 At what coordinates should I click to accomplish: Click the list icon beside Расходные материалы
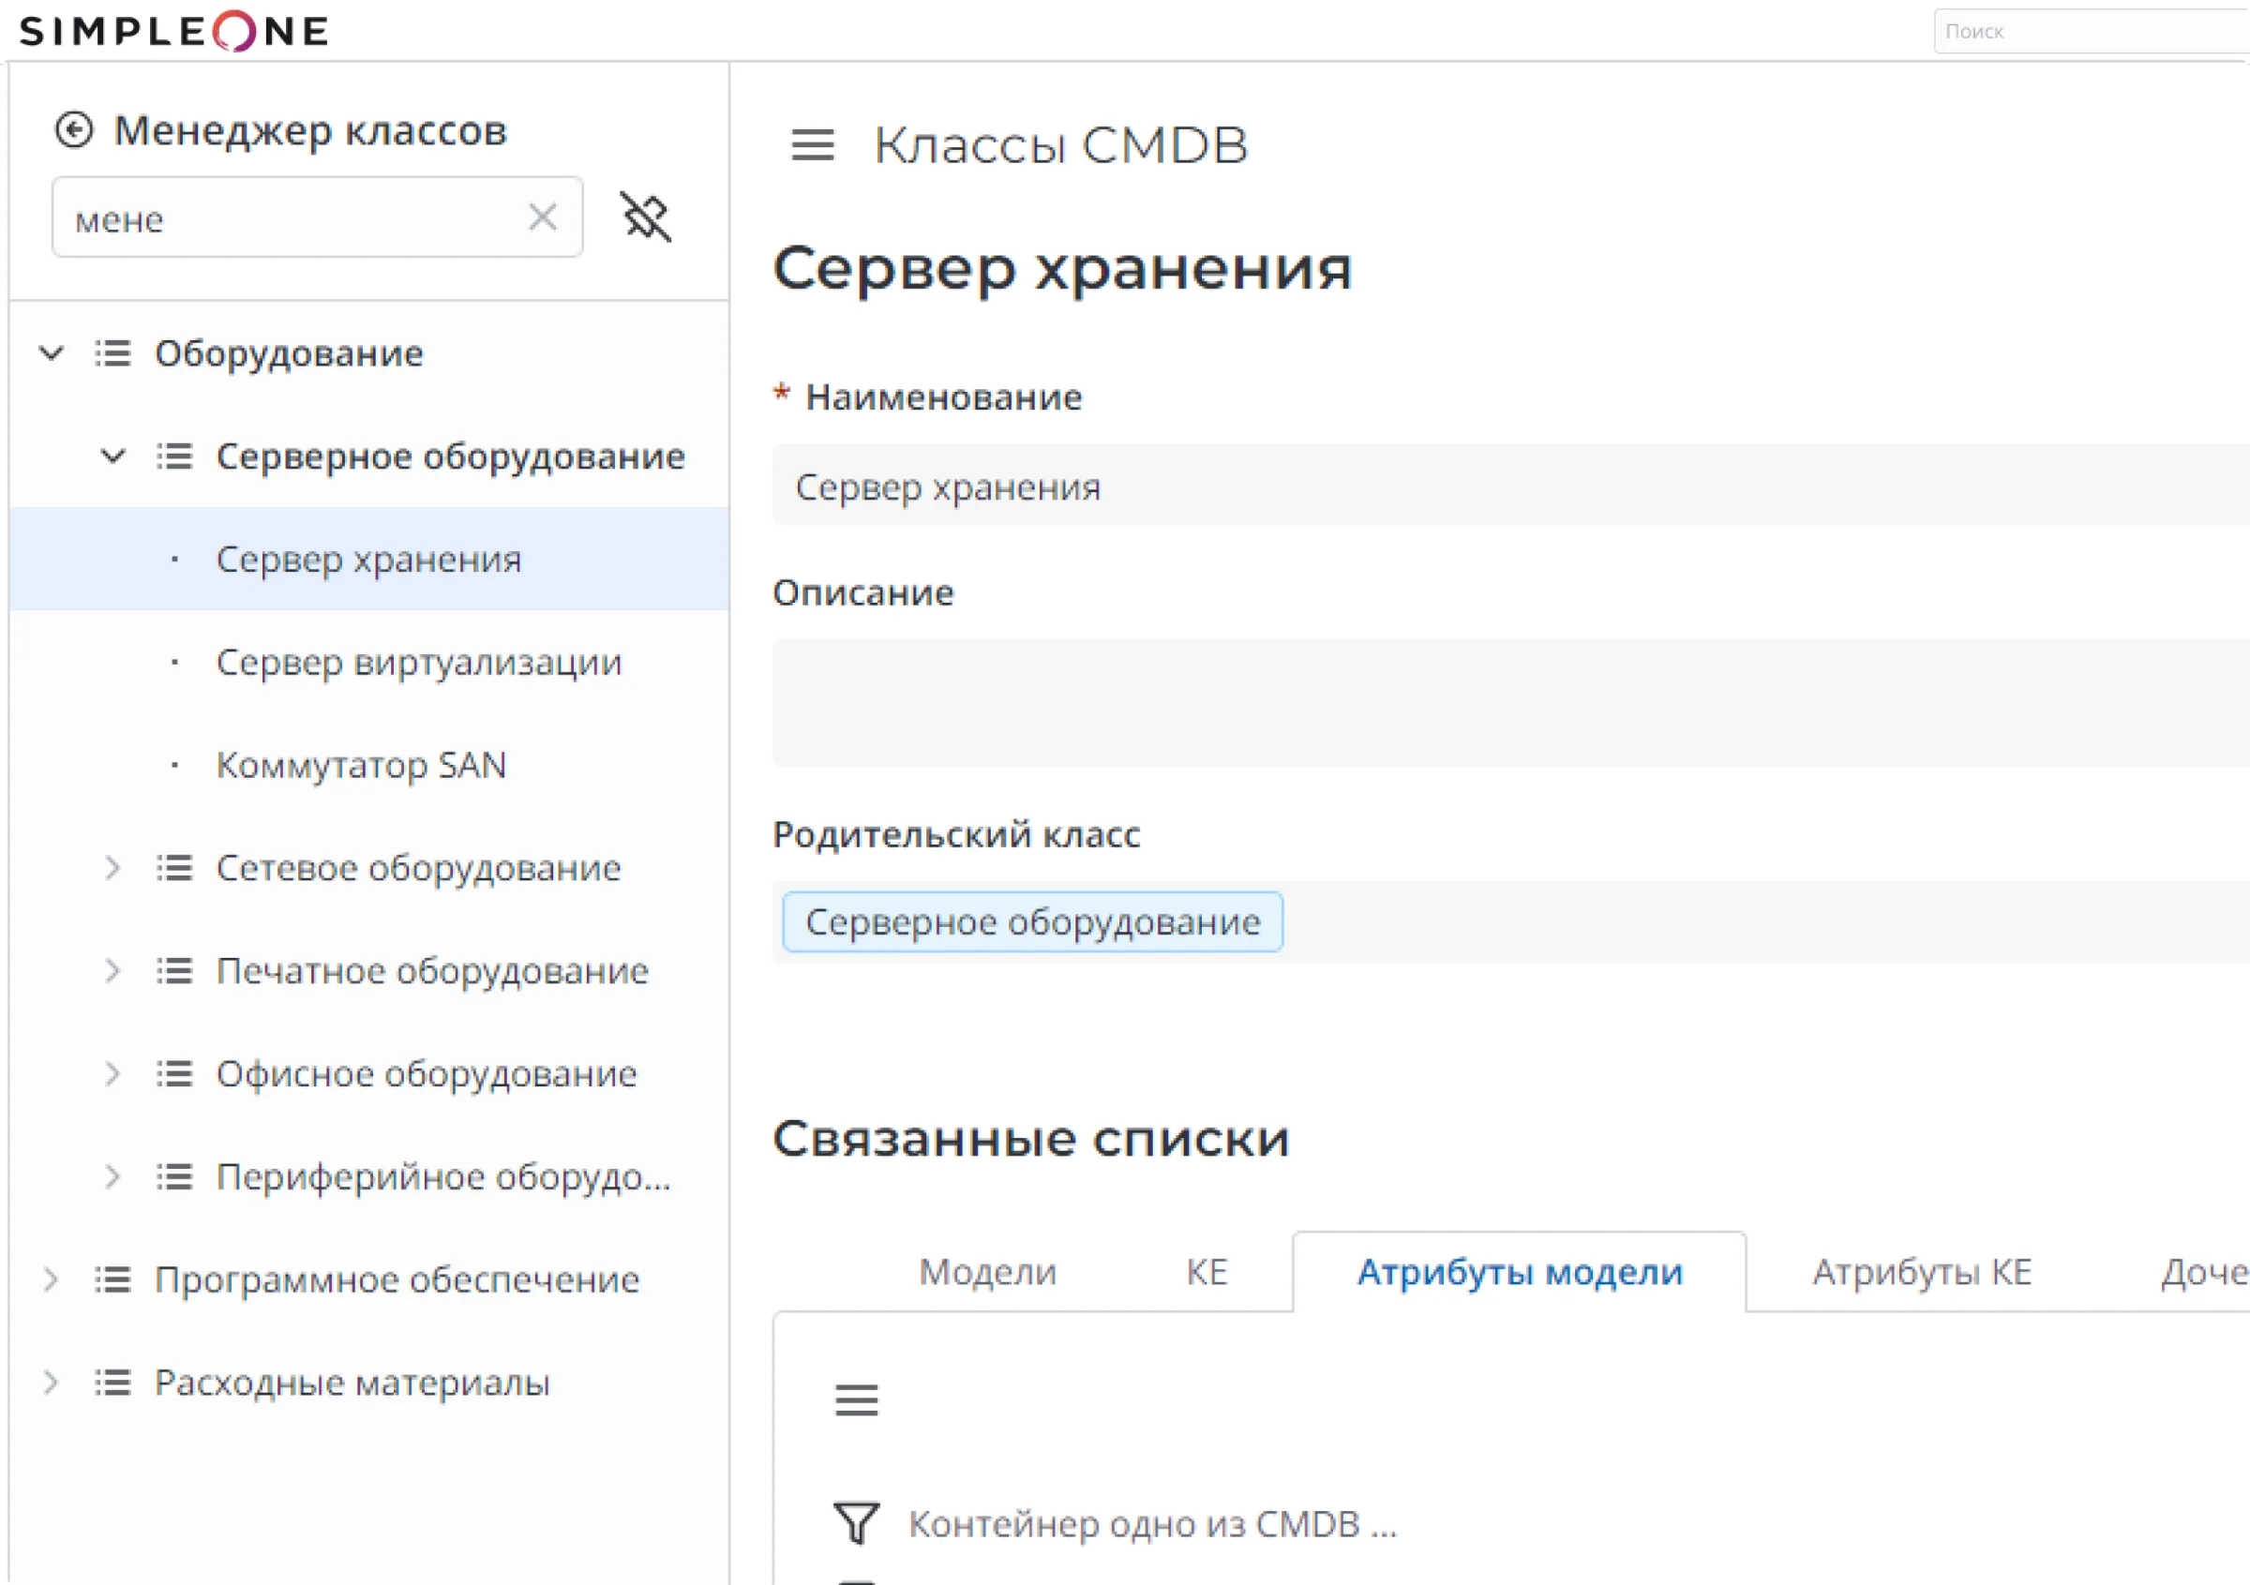112,1383
